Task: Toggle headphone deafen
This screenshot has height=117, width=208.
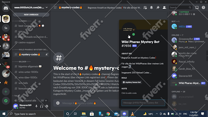Action: (x=42, y=106)
